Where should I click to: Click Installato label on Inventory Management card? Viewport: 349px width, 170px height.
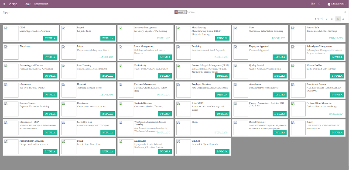click(164, 38)
